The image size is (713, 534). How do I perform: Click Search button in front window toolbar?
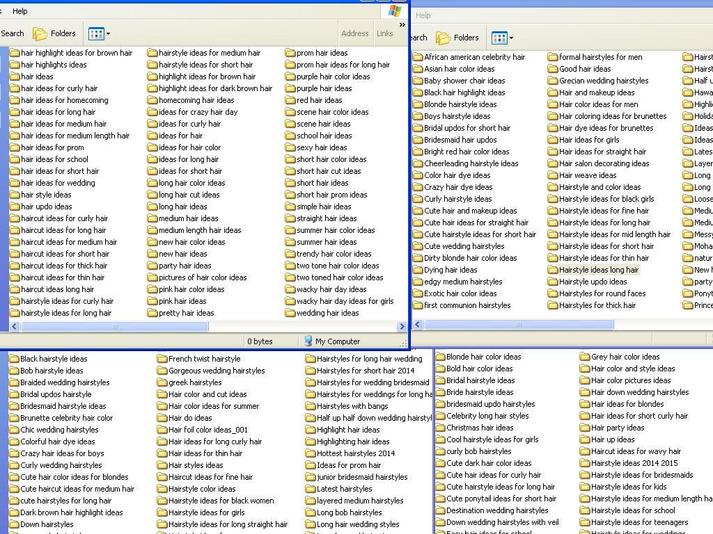(x=13, y=33)
